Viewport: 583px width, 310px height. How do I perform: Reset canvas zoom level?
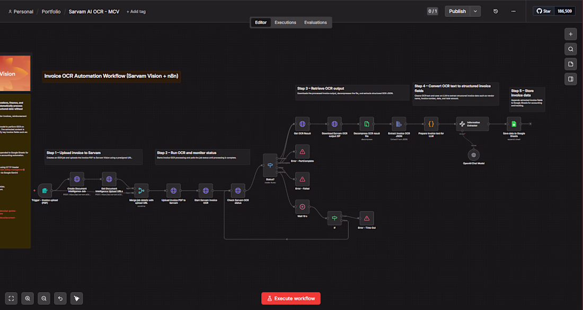pos(60,298)
